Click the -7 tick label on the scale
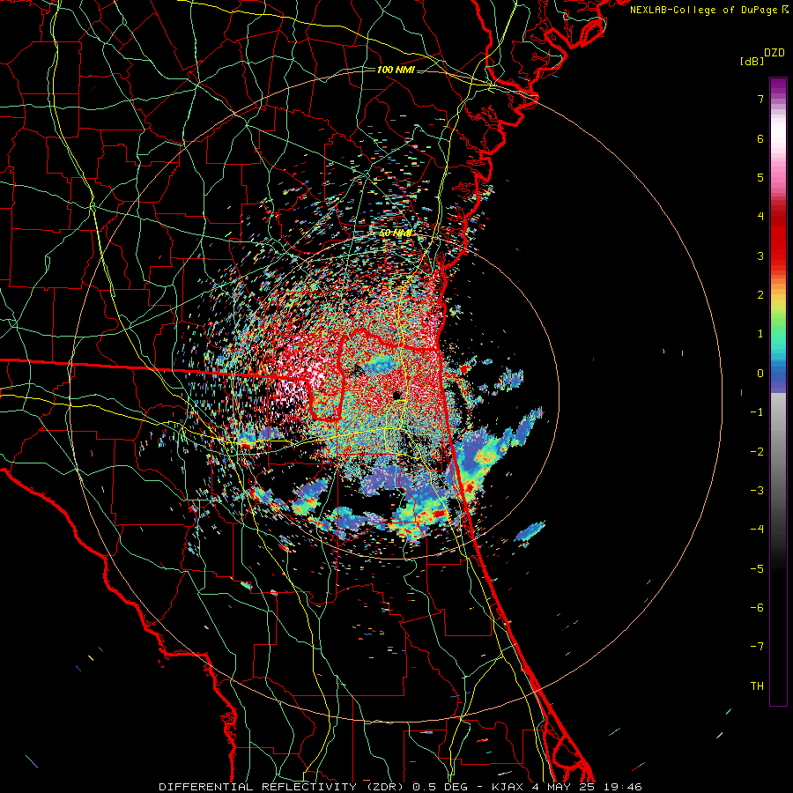 (x=757, y=647)
